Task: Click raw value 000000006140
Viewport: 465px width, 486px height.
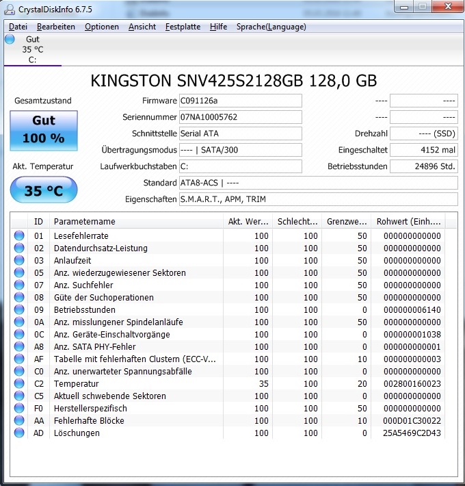Action: (412, 310)
